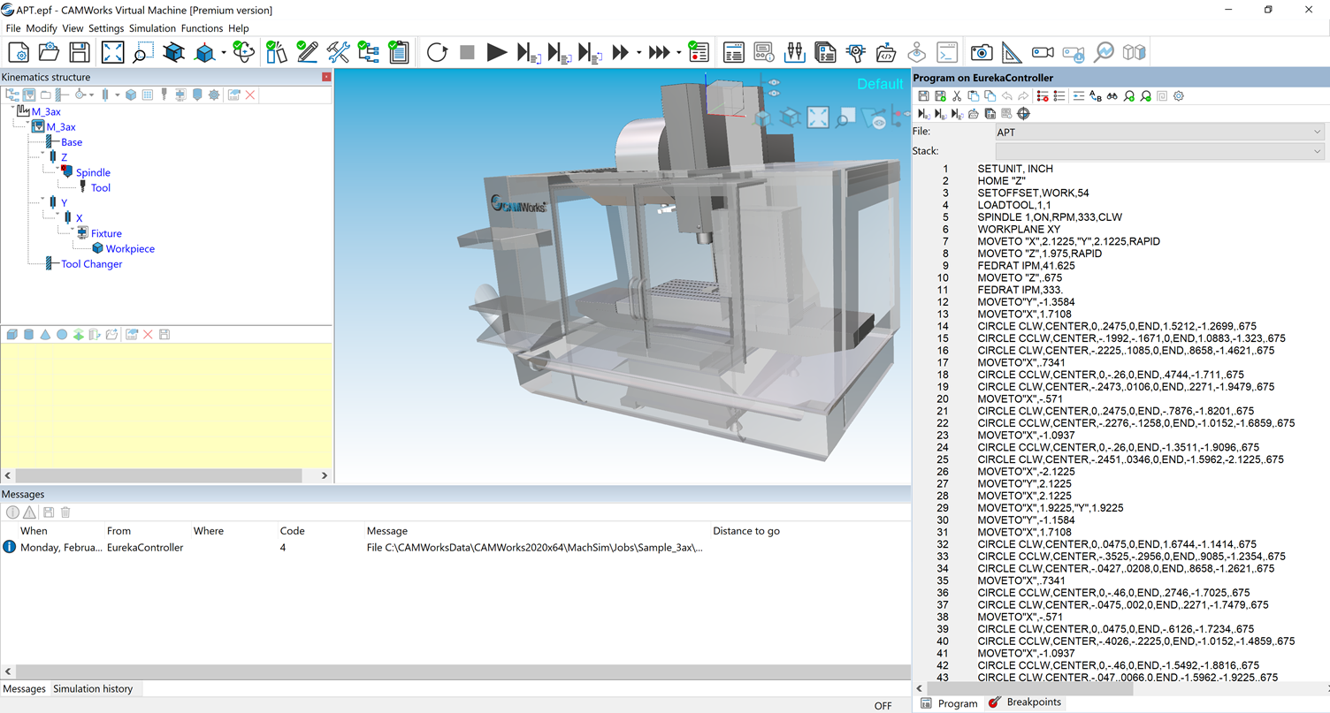Click the Reset simulation icon
The height and width of the screenshot is (713, 1330).
point(437,51)
